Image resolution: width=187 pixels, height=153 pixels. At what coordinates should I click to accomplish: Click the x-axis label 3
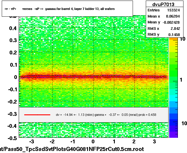(155, 142)
